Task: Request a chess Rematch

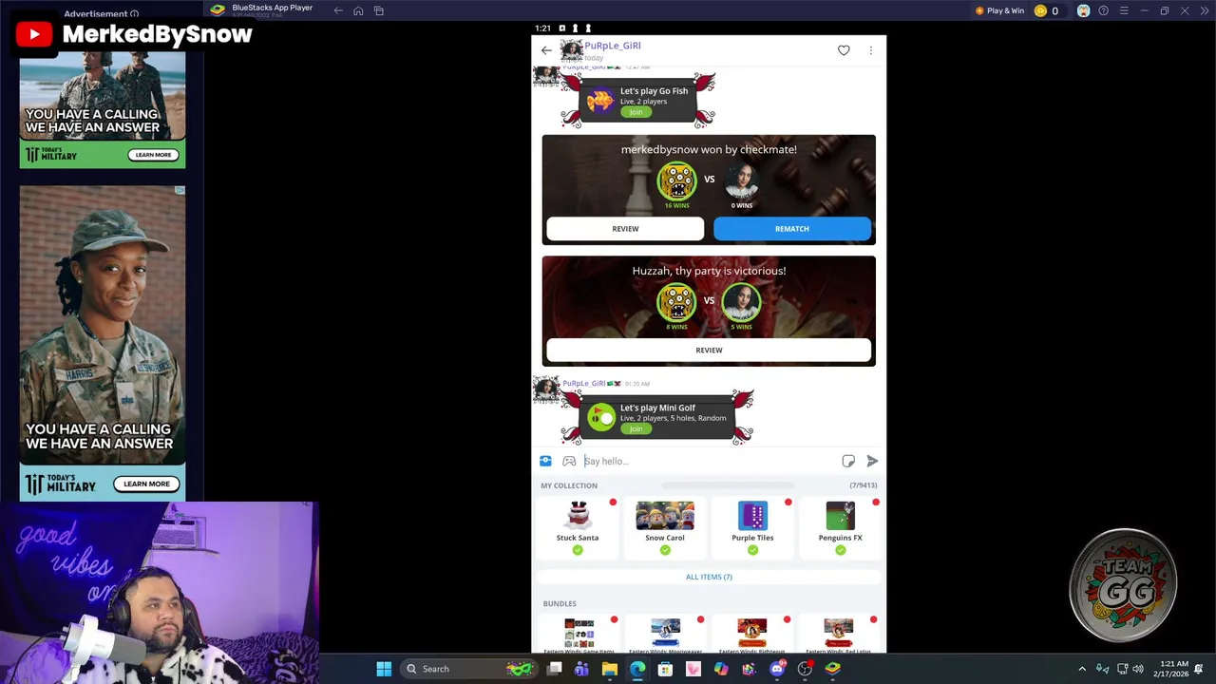Action: pyautogui.click(x=792, y=229)
